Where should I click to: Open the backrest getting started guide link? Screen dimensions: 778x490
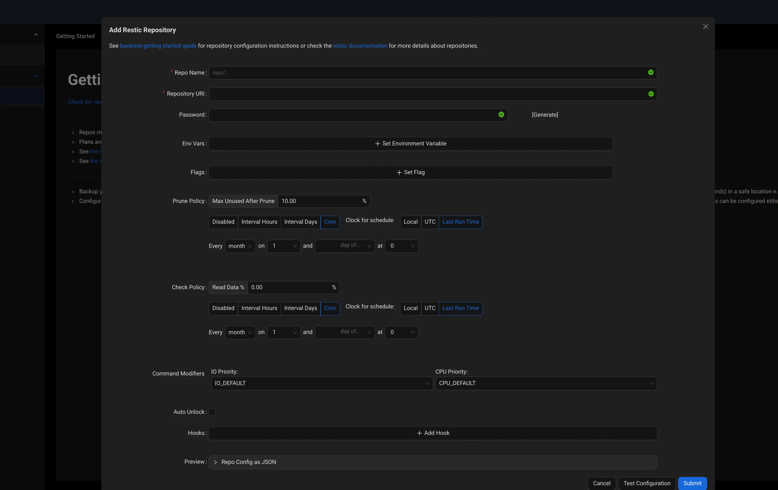coord(158,46)
